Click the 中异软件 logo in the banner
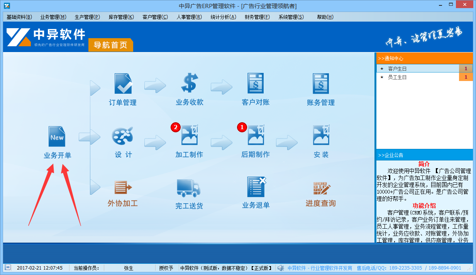476x275 pixels. pos(46,37)
